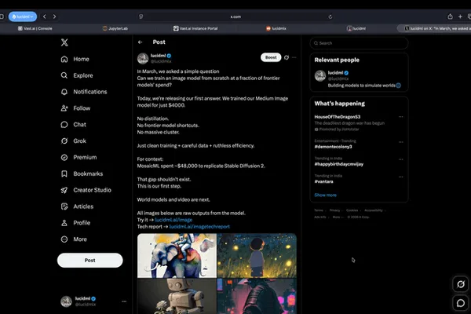This screenshot has width=471, height=314.
Task: Open the robot holding flower image
Action: 177,296
